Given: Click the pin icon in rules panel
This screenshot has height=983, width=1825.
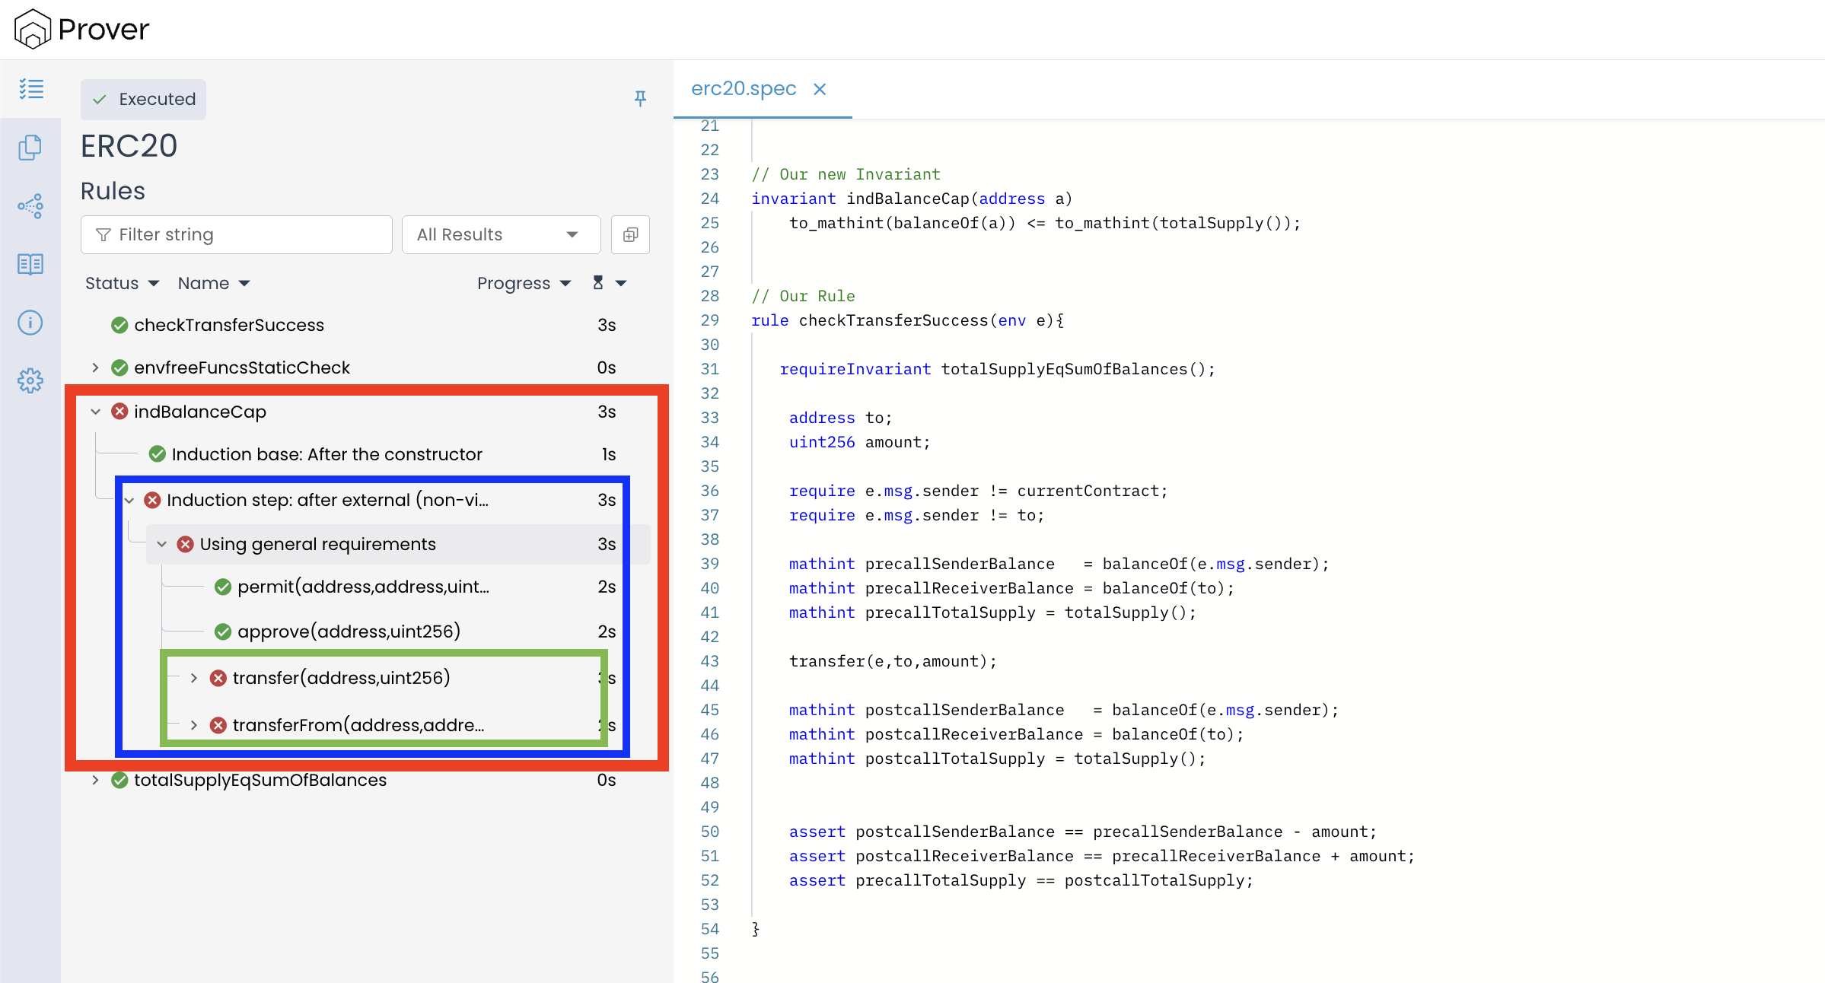Looking at the screenshot, I should pos(640,98).
